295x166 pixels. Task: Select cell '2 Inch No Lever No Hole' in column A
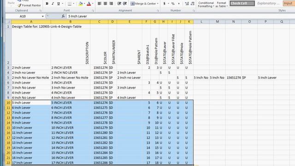point(31,78)
